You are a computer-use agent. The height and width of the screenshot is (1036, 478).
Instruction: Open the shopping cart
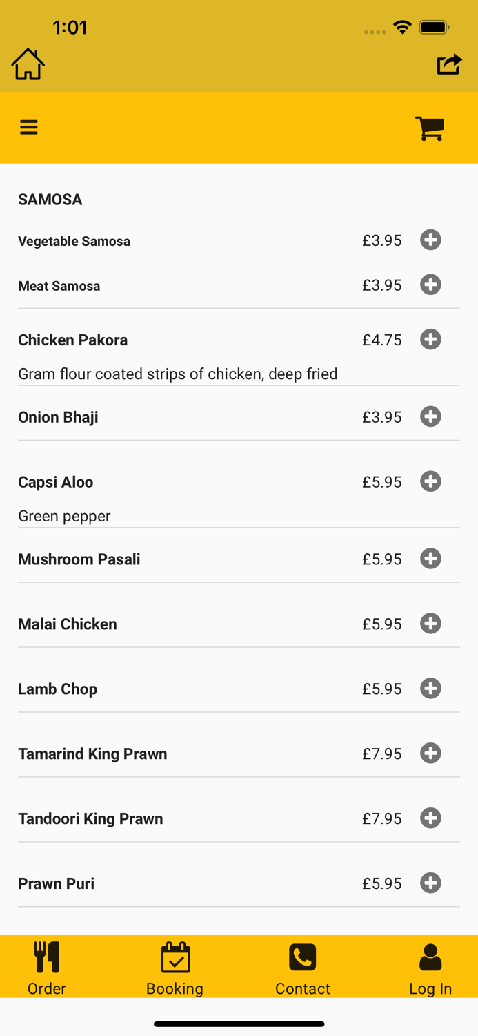pyautogui.click(x=430, y=128)
